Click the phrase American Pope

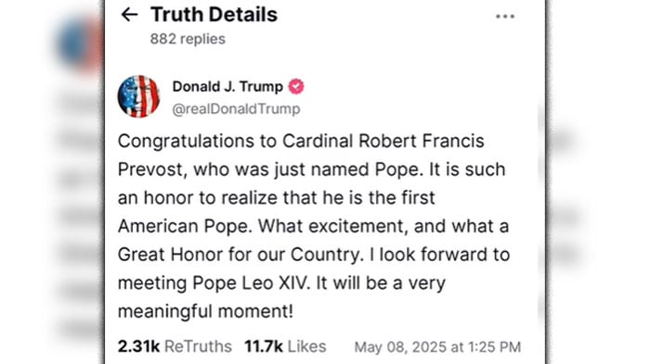185,226
